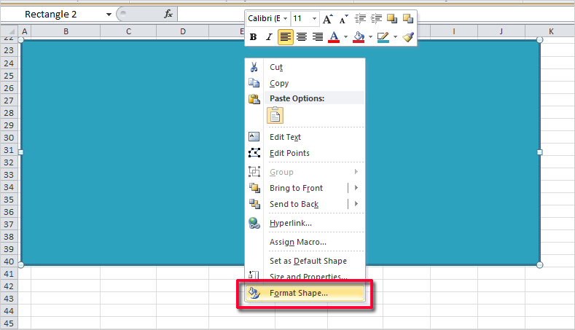Select row 43 header

pos(9,299)
